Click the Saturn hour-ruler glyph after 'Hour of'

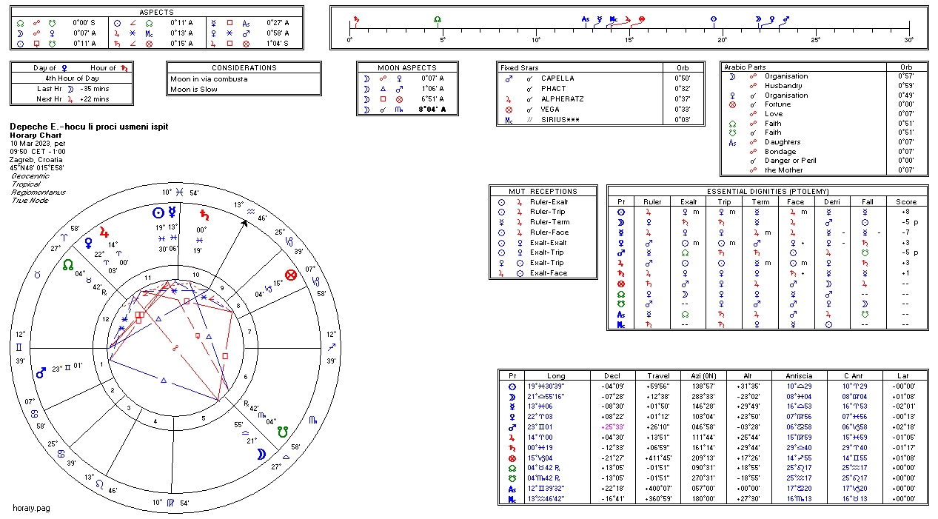click(124, 68)
